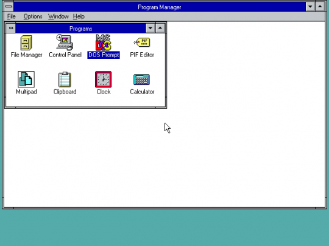Select the PIF Editor tag icon

click(x=142, y=43)
